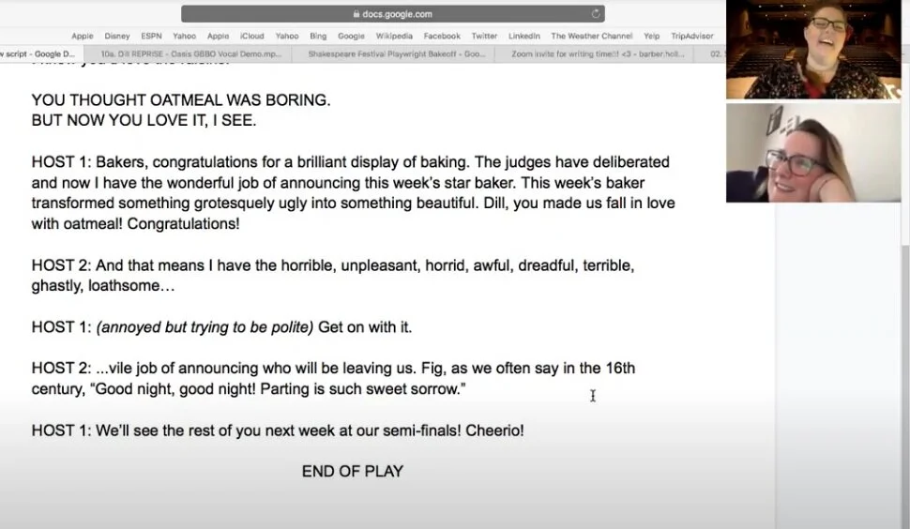Screen dimensions: 910x529
Task: Open the TripAdvisor bookmark
Action: pos(691,36)
